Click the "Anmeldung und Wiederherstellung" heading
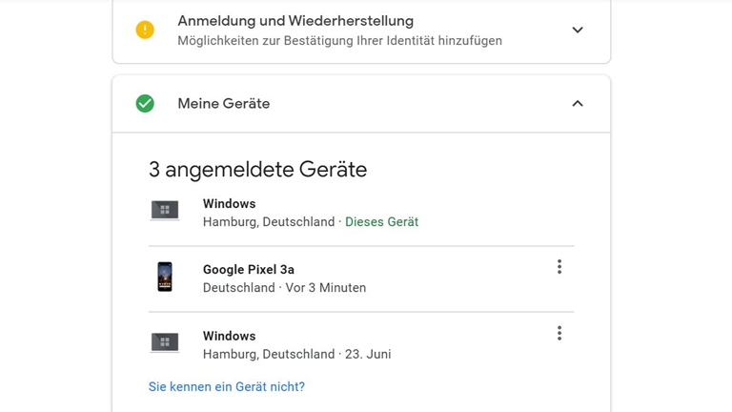 tap(295, 21)
